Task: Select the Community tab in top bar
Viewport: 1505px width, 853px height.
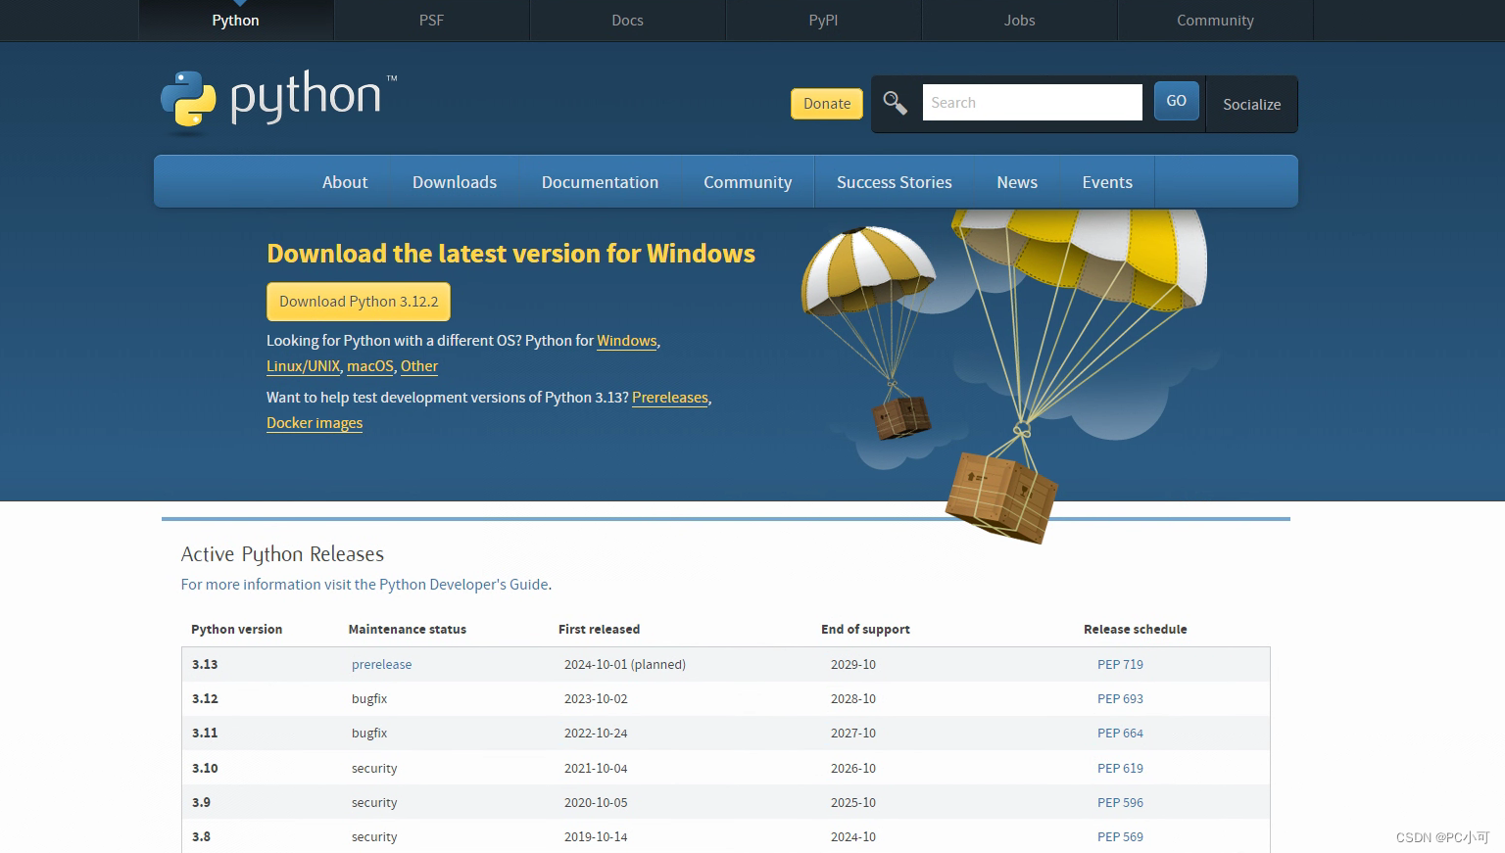Action: (1215, 21)
